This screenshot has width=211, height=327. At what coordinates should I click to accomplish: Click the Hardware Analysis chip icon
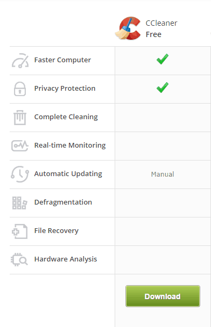click(x=19, y=260)
